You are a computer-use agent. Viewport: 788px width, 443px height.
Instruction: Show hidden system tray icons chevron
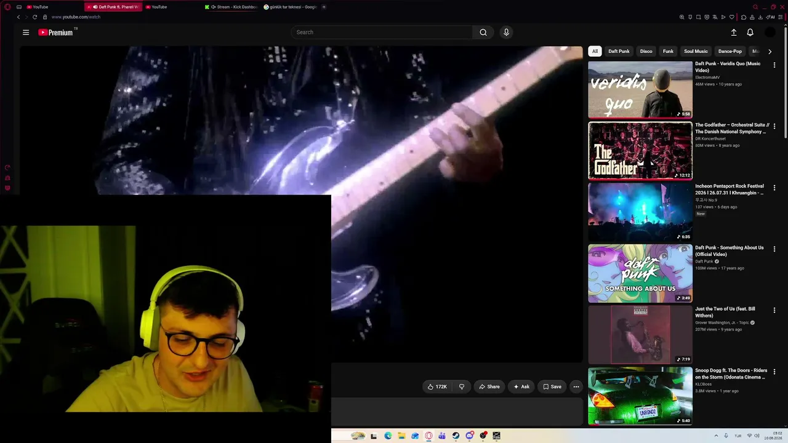click(716, 436)
